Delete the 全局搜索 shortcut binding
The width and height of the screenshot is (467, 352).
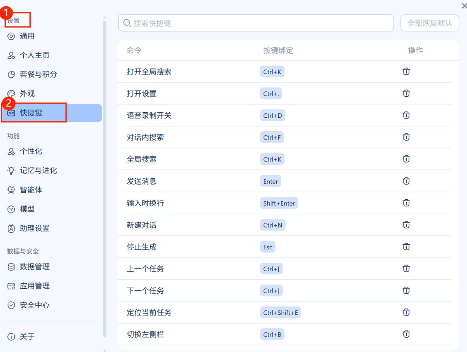point(406,159)
